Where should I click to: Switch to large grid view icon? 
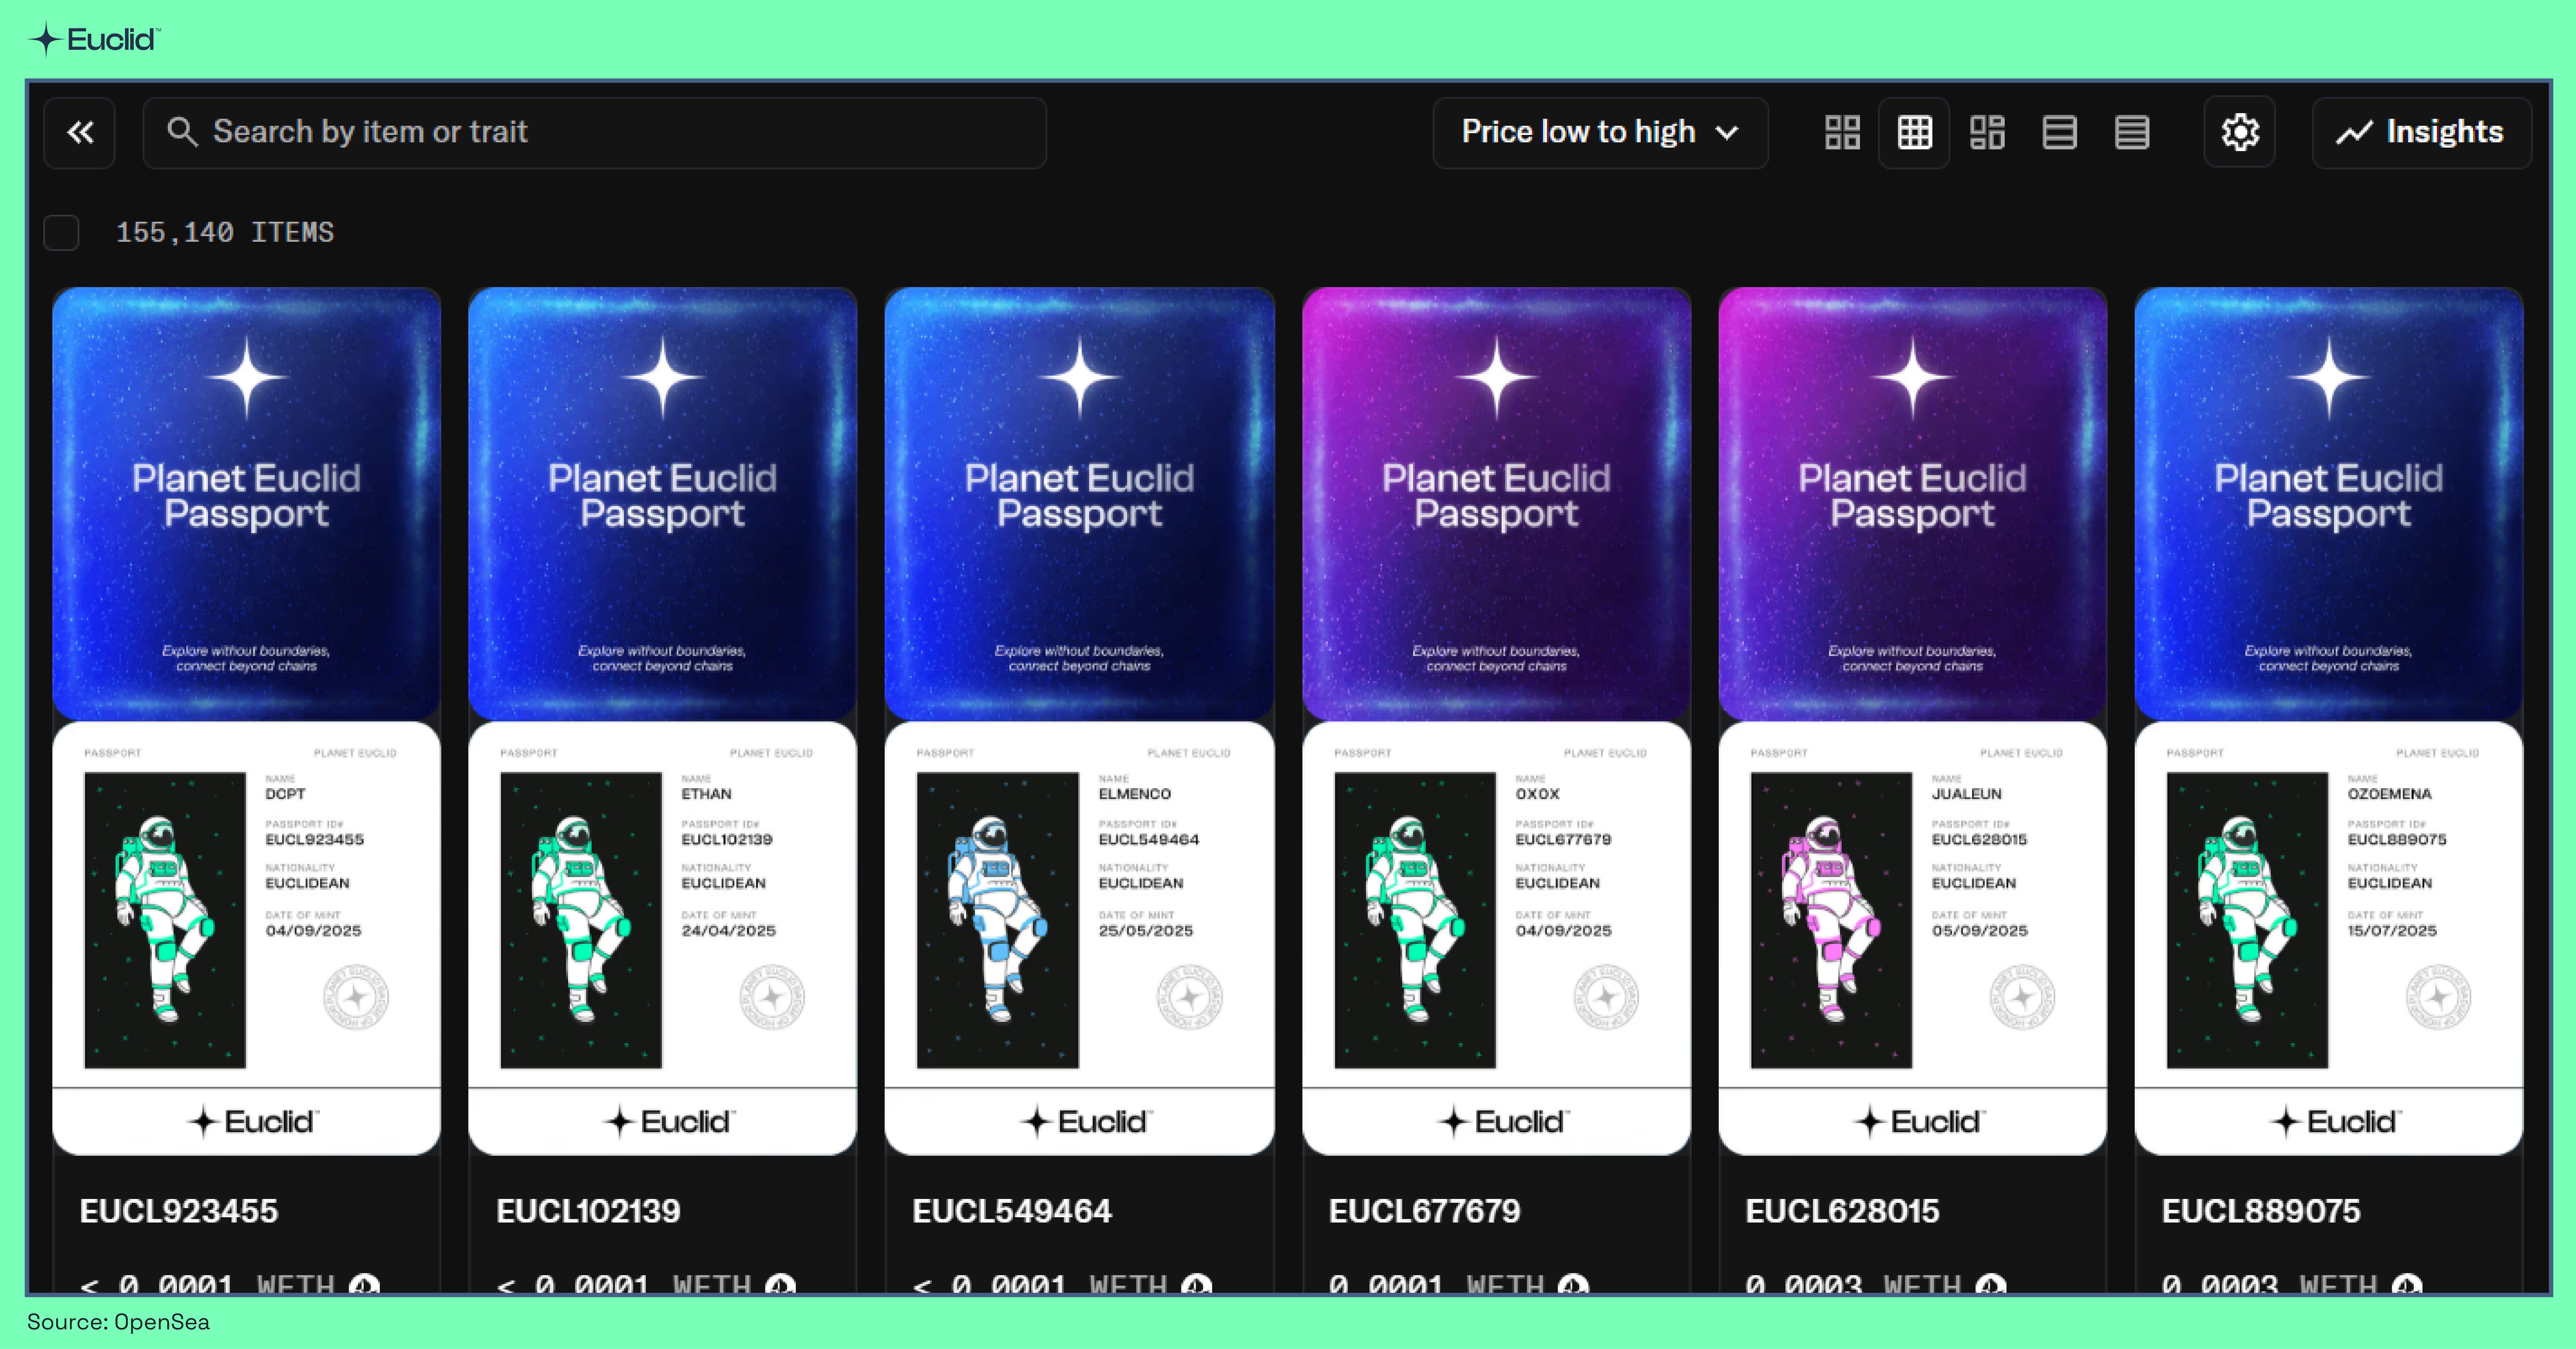[x=1842, y=132]
